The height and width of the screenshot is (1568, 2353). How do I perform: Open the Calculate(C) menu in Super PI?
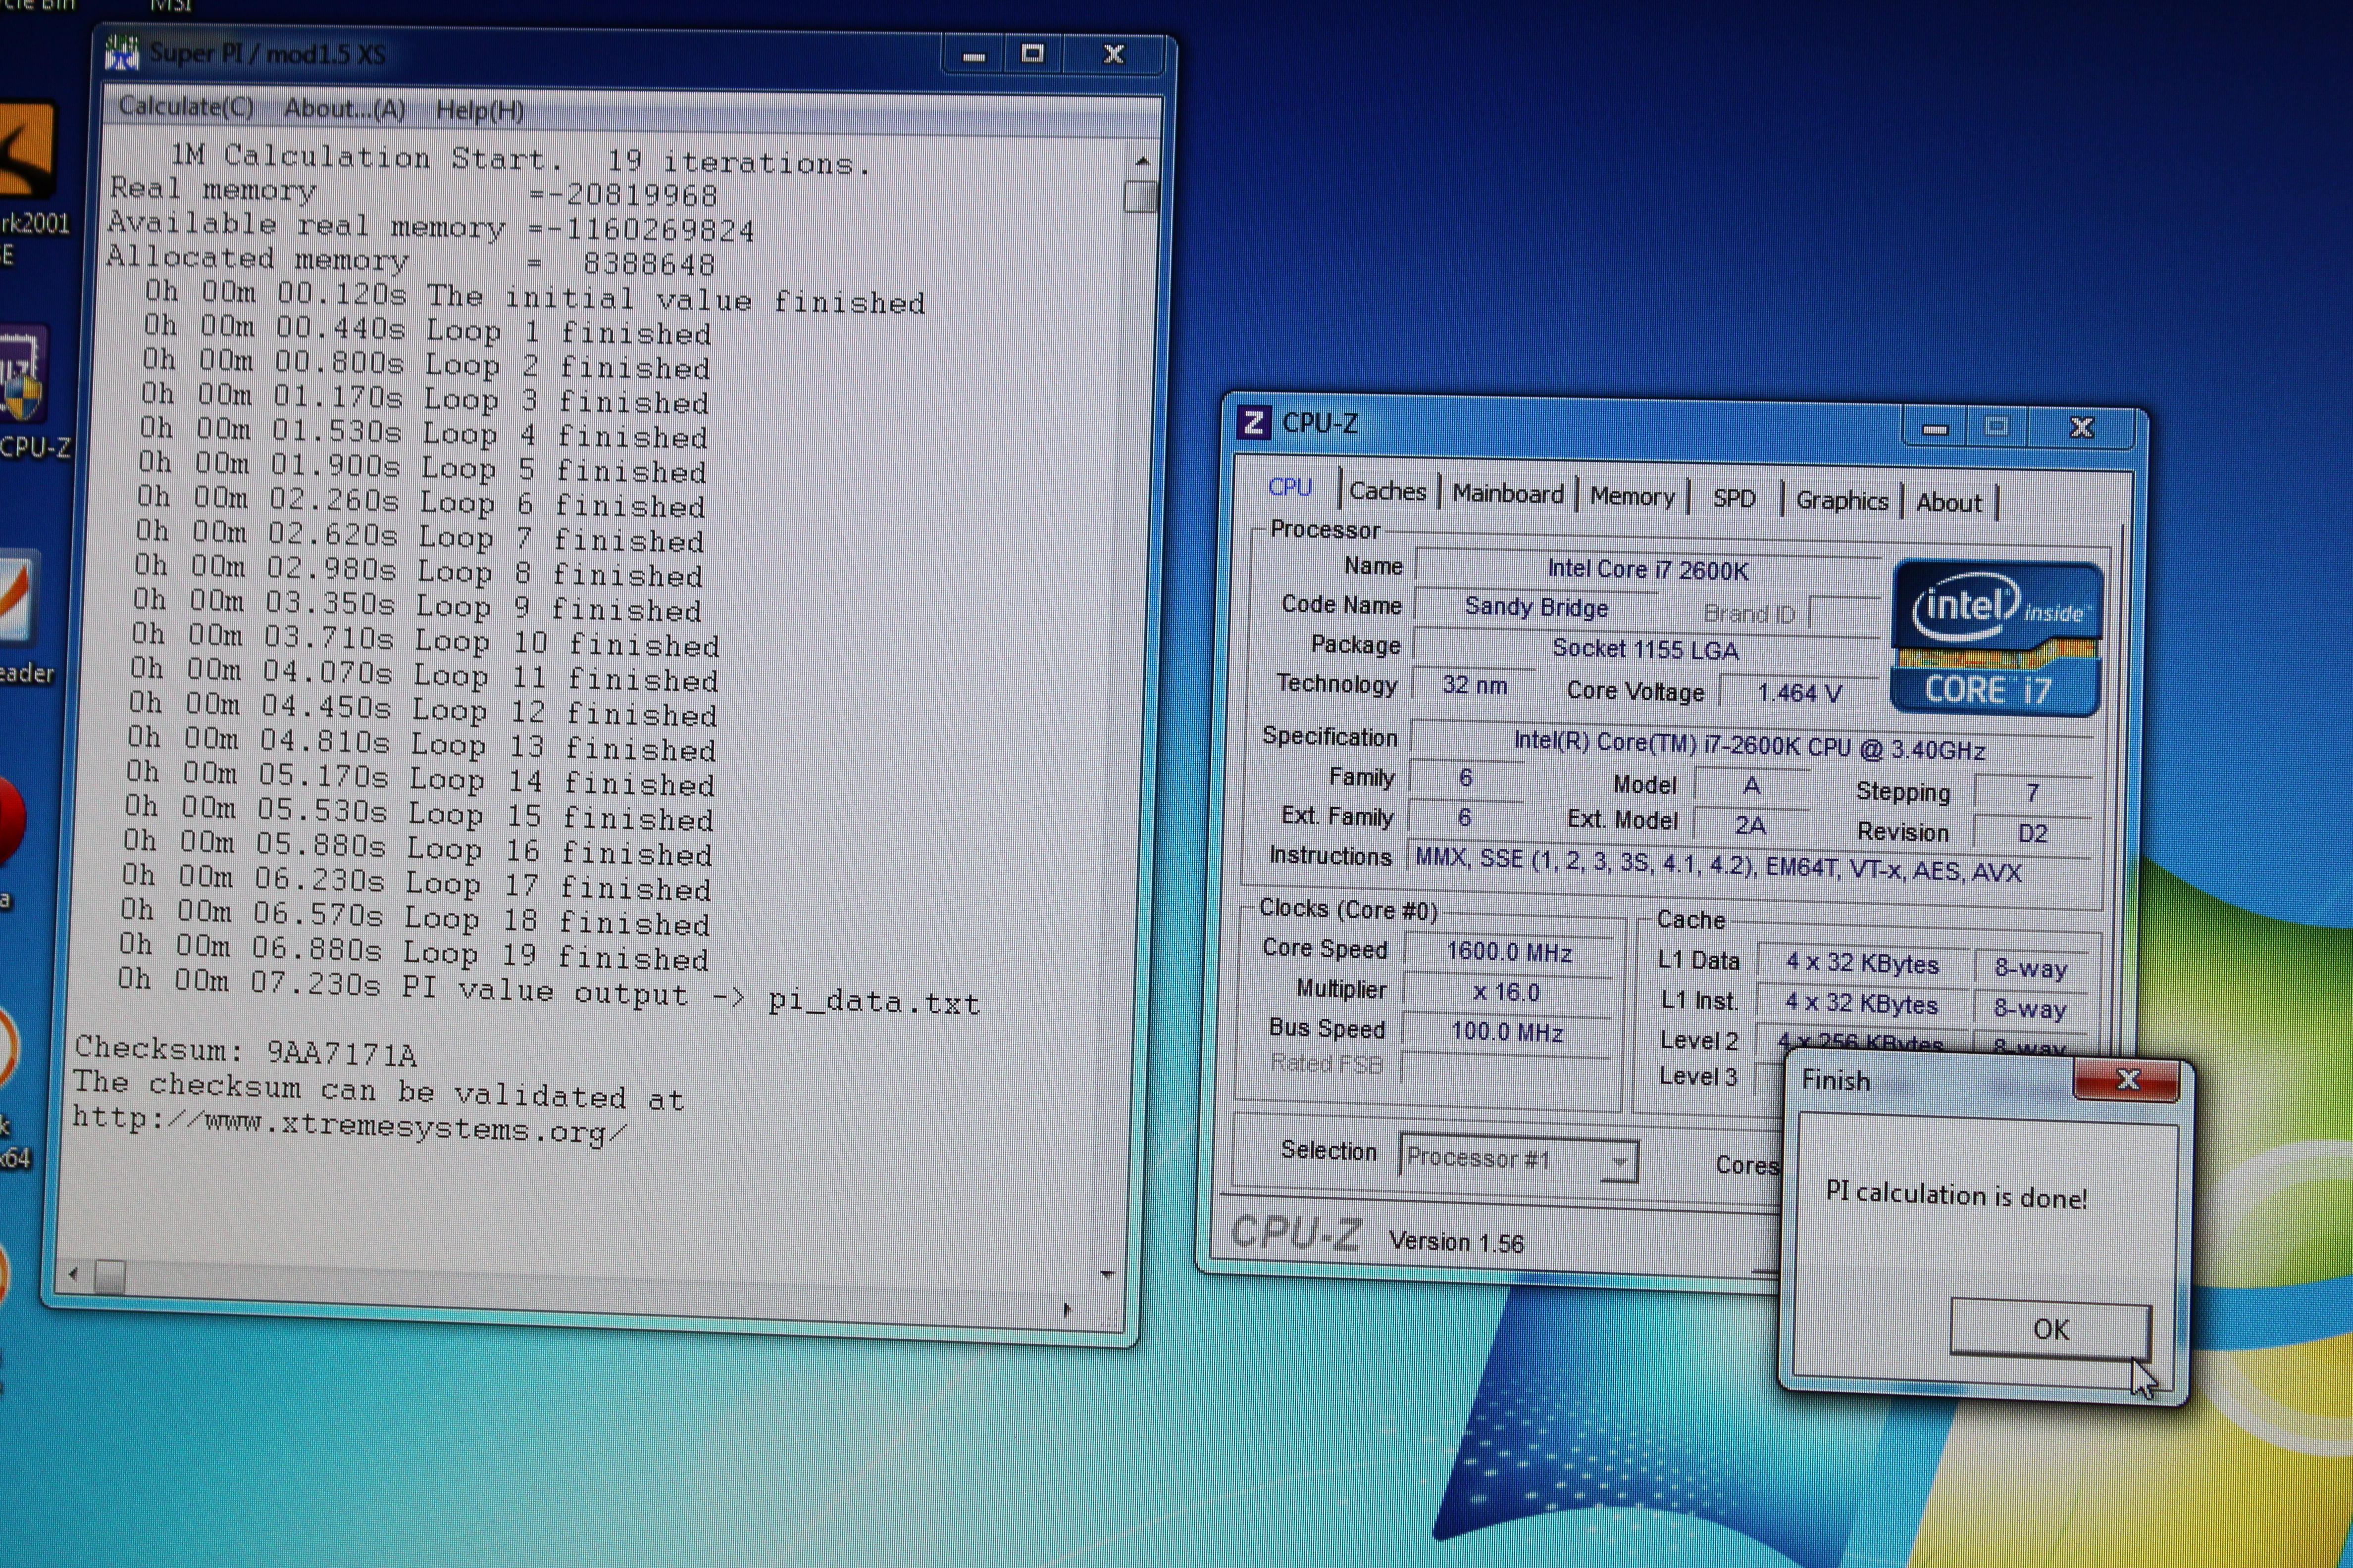(186, 106)
